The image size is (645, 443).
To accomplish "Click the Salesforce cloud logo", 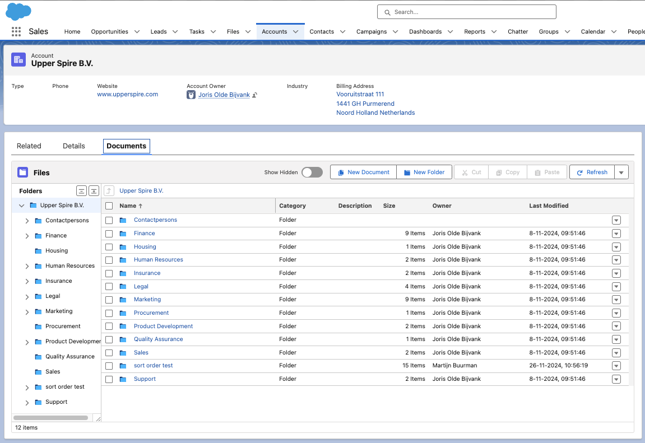I will [18, 12].
